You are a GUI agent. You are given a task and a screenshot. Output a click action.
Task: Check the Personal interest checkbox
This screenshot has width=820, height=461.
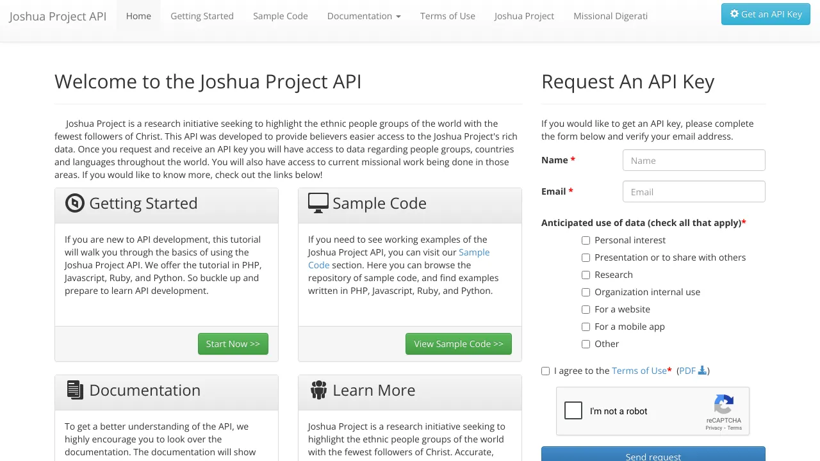(586, 240)
